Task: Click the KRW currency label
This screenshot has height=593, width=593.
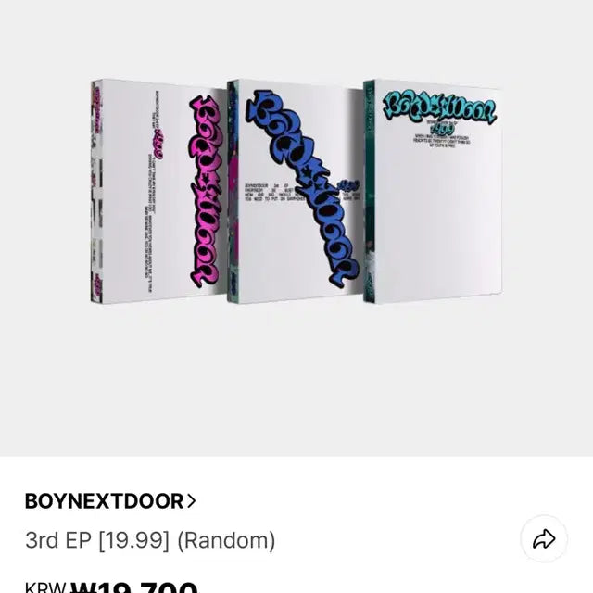Action: pos(45,588)
